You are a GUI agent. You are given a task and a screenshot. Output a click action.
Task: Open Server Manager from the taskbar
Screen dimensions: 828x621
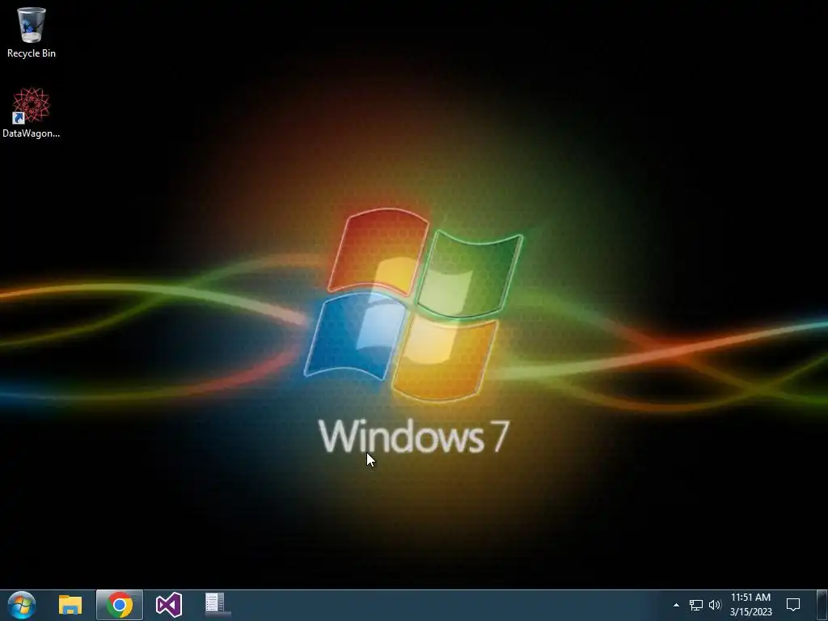215,604
